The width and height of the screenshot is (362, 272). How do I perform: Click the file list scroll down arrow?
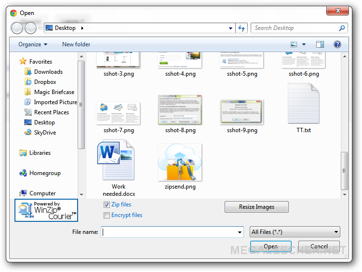(345, 194)
